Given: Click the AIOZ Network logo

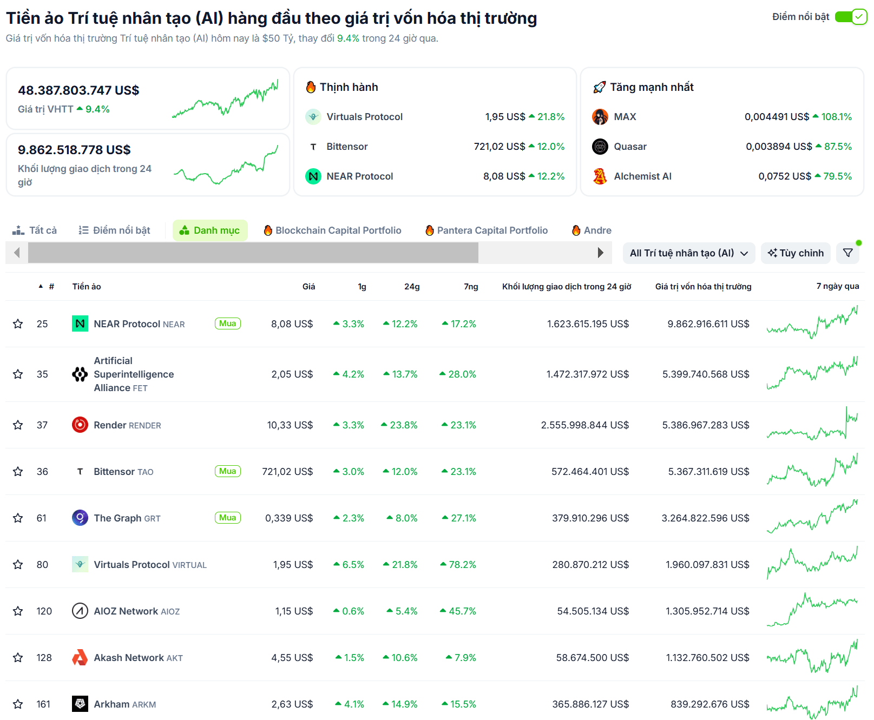Looking at the screenshot, I should tap(80, 611).
